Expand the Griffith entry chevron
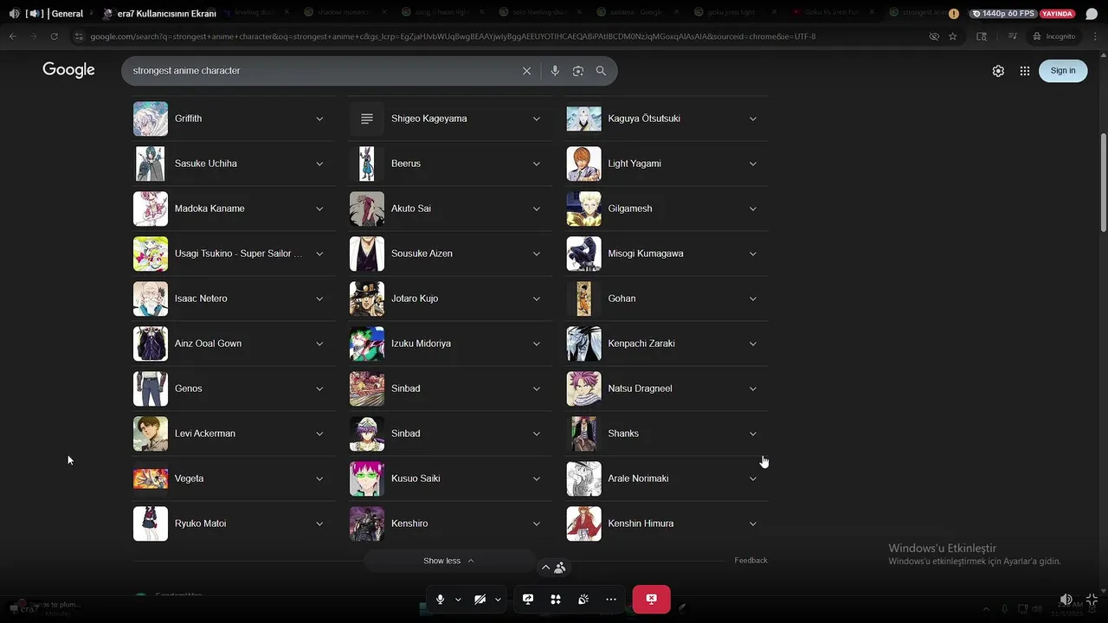This screenshot has width=1108, height=623. tap(319, 119)
